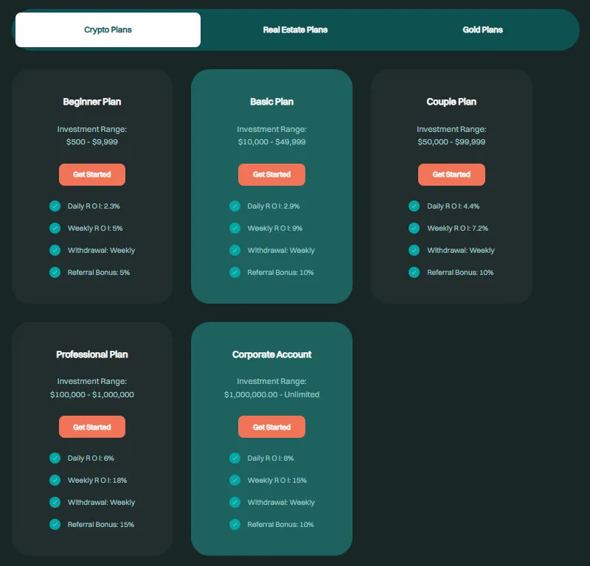This screenshot has width=590, height=566.
Task: Click checkmark icon beside Daily ROI 4.4%
Action: click(414, 206)
